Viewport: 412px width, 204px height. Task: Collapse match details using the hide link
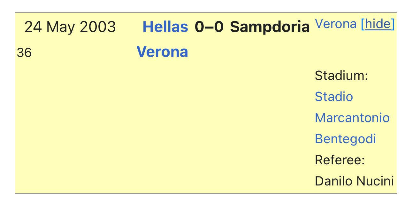point(378,24)
